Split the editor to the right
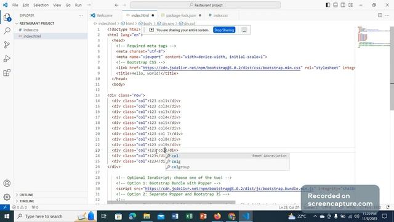The width and height of the screenshot is (394, 222). coord(380,15)
